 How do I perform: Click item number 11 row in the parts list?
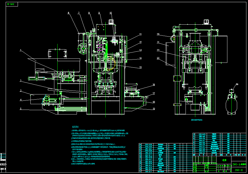[x=166, y=171]
